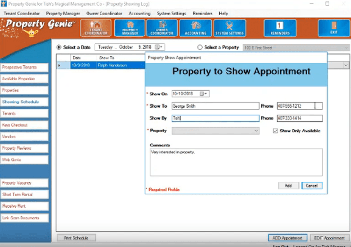Open calendar picker in Show On field
The width and height of the screenshot is (351, 247).
click(204, 94)
